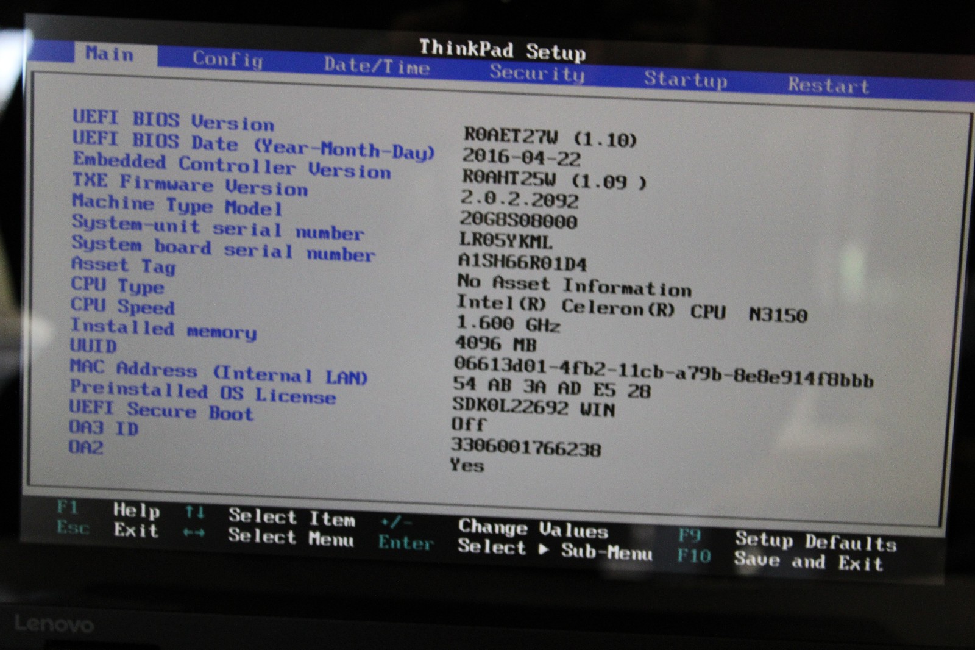The image size is (975, 650).
Task: Select the CPU Type label
Action: (118, 285)
